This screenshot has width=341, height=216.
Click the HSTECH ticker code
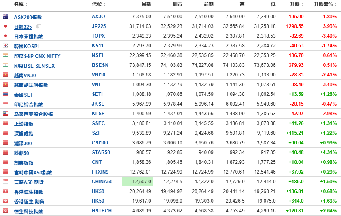[x=102, y=211]
